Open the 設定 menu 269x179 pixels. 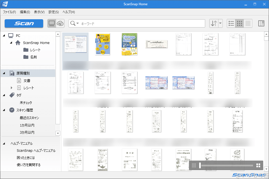[x=53, y=12]
